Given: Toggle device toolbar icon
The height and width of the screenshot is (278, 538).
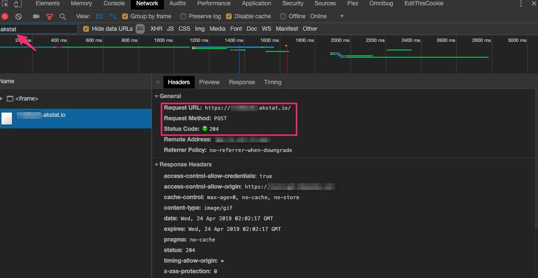Looking at the screenshot, I should pyautogui.click(x=17, y=4).
